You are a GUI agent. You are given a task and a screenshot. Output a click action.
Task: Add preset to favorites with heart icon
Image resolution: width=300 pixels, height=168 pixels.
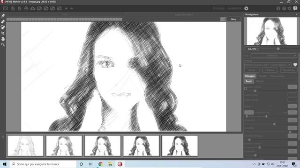point(295,65)
